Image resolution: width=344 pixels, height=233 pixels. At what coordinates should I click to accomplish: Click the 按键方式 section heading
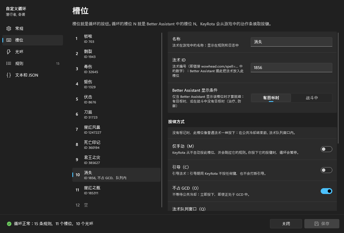point(176,122)
